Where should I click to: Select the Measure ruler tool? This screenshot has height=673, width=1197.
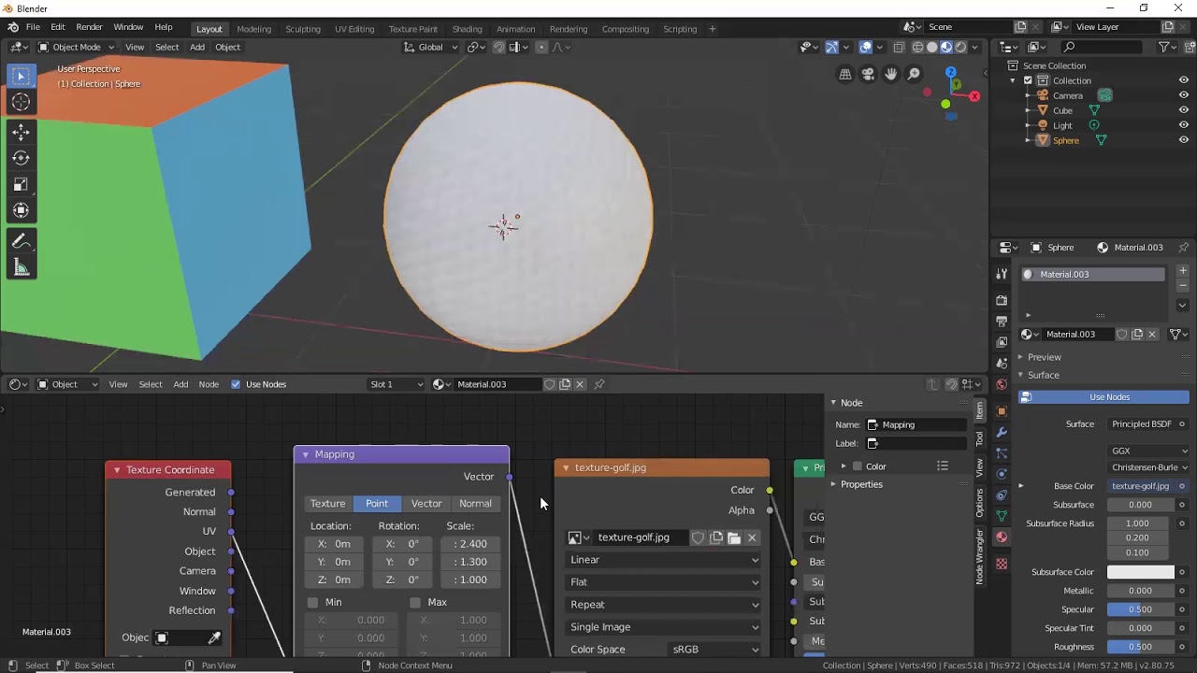click(21, 268)
